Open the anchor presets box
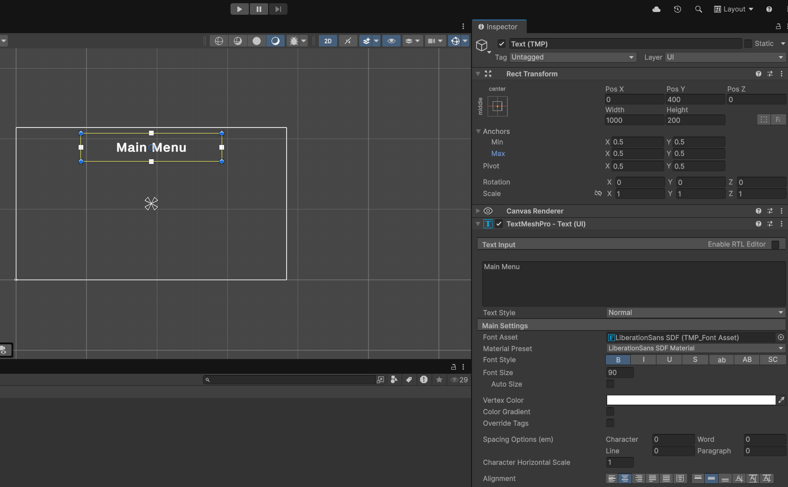The image size is (788, 487). coord(497,106)
